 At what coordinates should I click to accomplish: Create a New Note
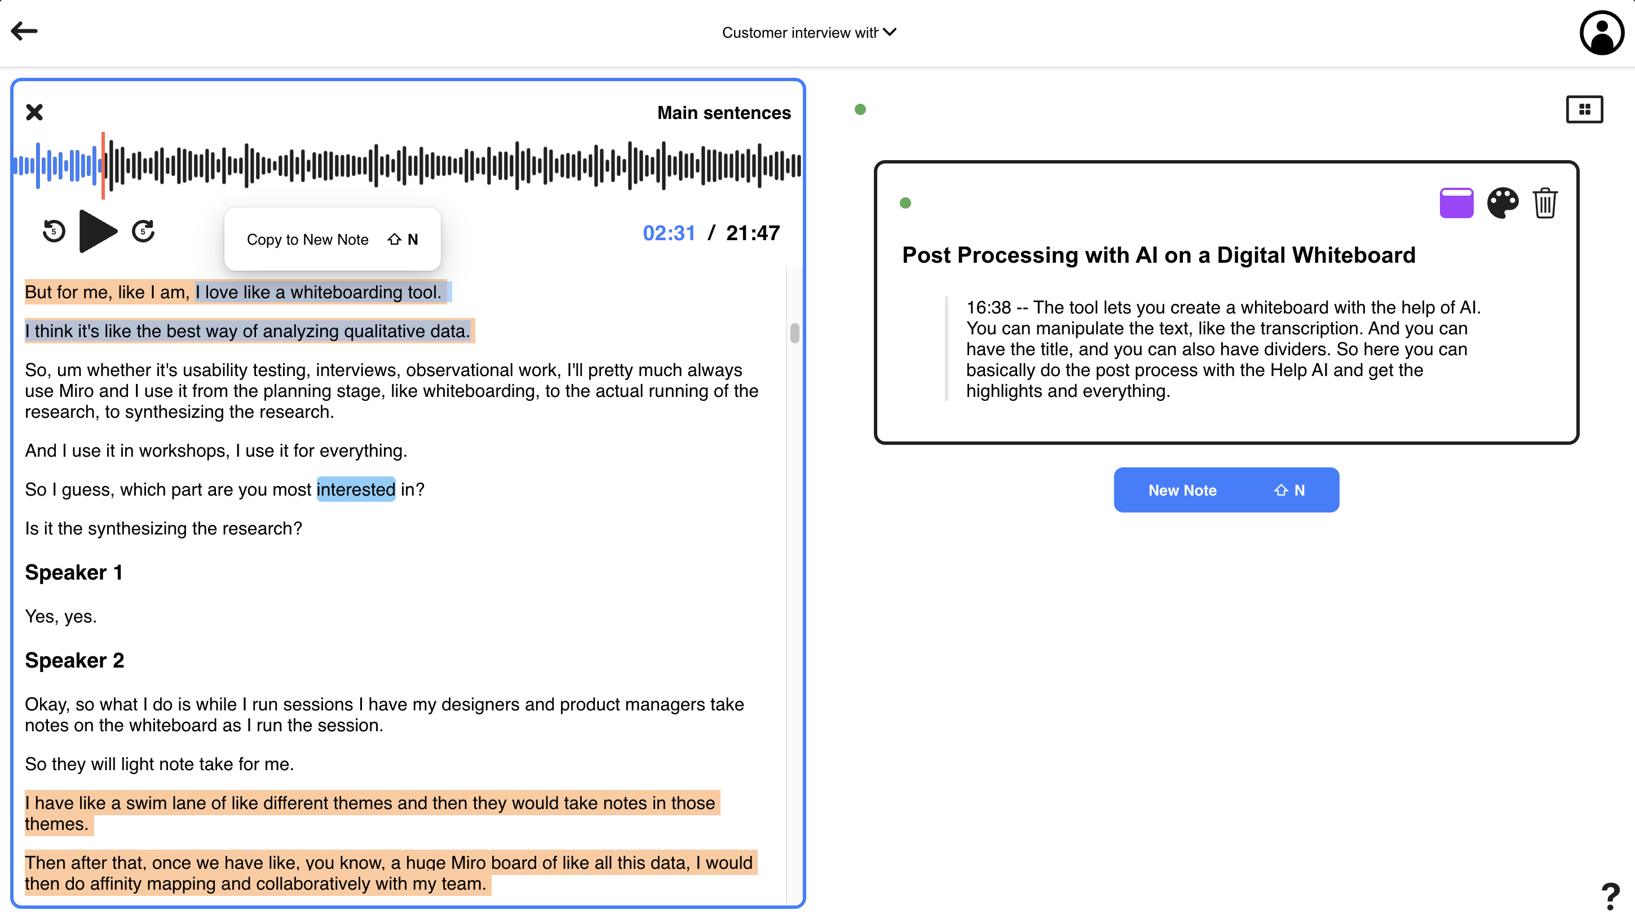click(x=1226, y=489)
